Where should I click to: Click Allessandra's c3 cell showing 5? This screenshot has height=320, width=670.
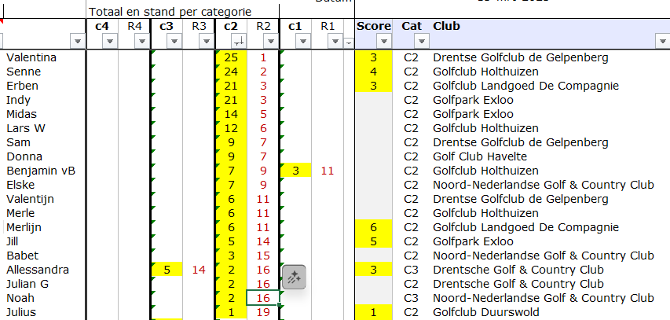click(x=167, y=270)
